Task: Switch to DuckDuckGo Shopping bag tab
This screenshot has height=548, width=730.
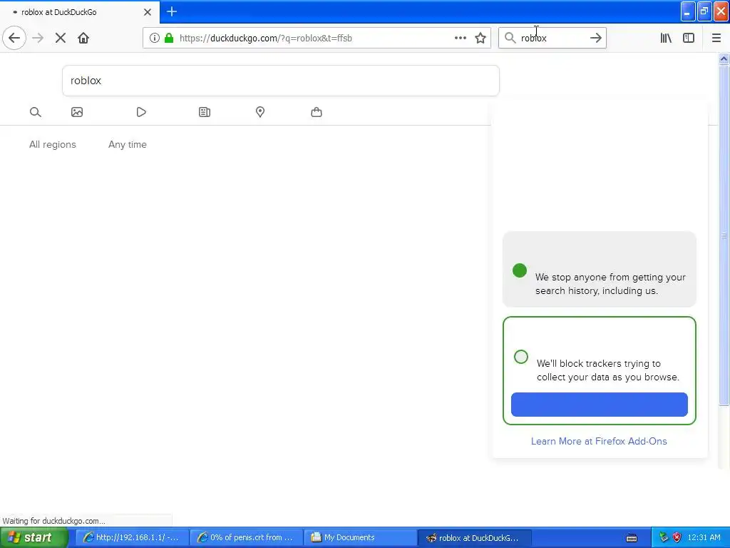Action: [317, 112]
